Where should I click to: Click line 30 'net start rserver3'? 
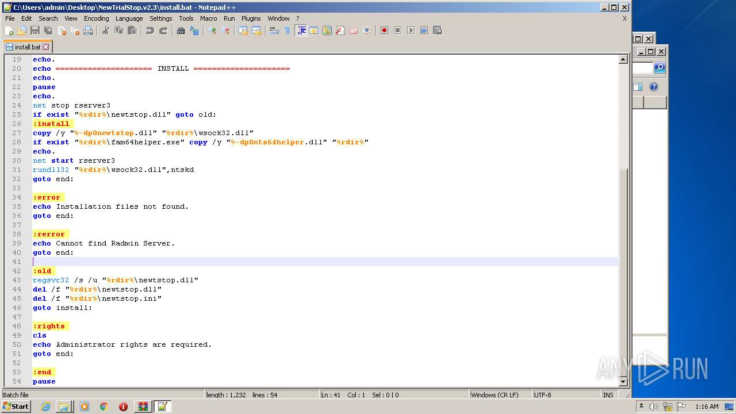click(74, 160)
